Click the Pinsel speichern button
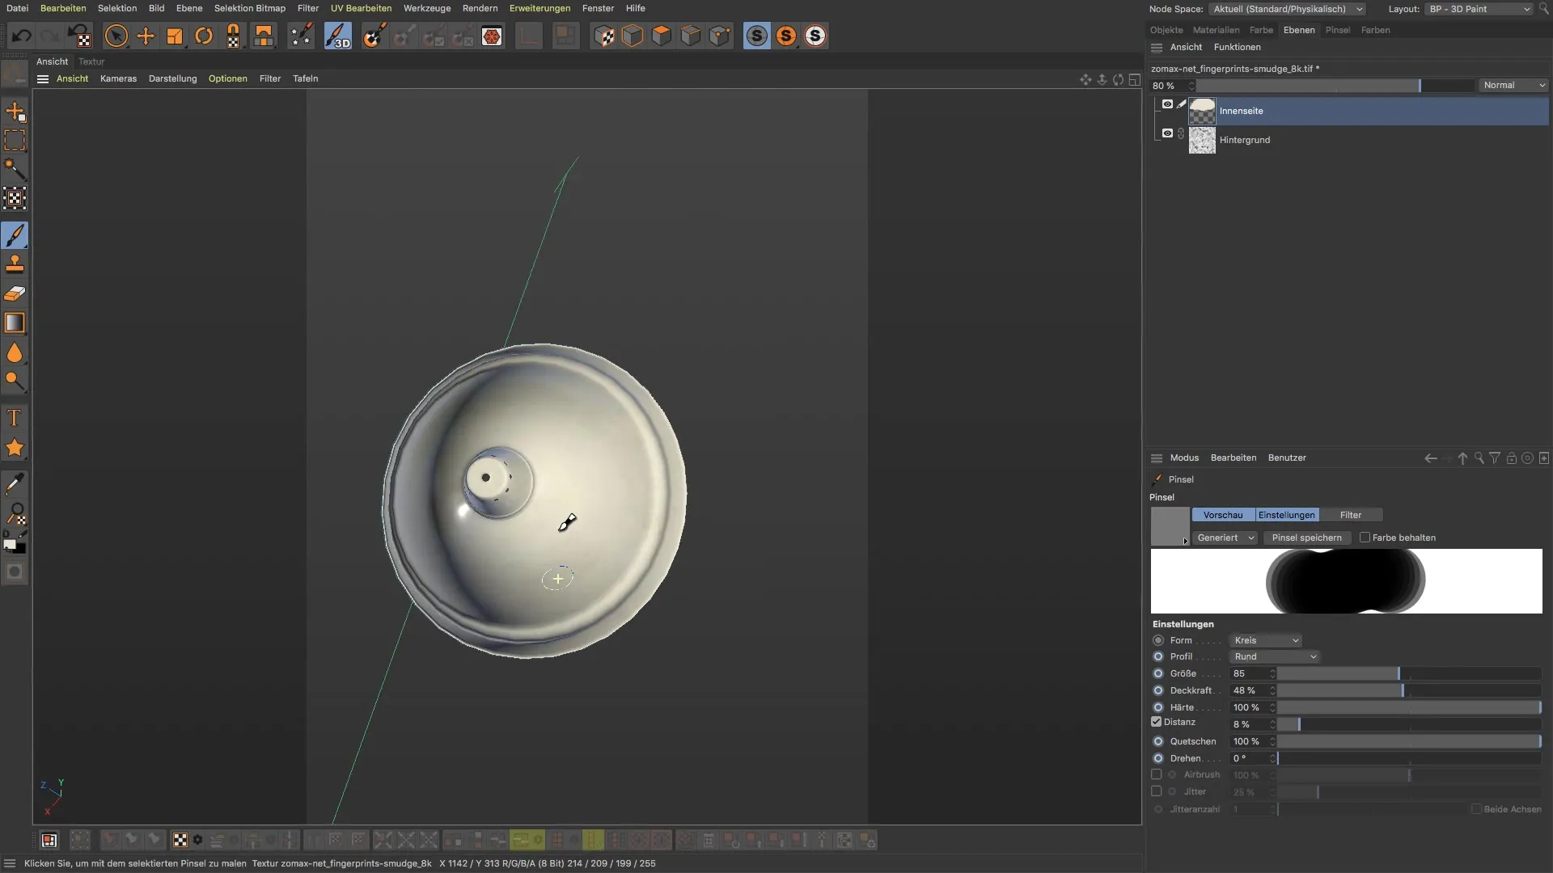The height and width of the screenshot is (873, 1553). [x=1306, y=538]
